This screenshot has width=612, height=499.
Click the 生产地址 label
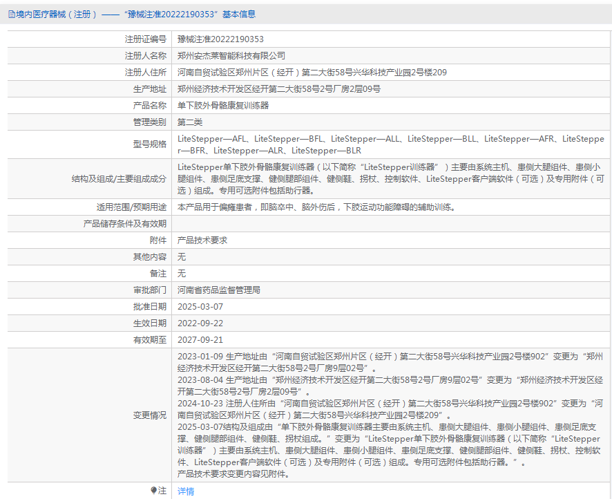150,89
